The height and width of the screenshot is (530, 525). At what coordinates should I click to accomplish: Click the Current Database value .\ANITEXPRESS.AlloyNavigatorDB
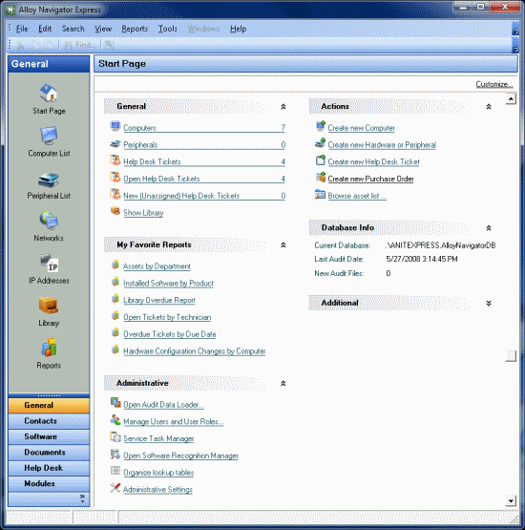(441, 245)
